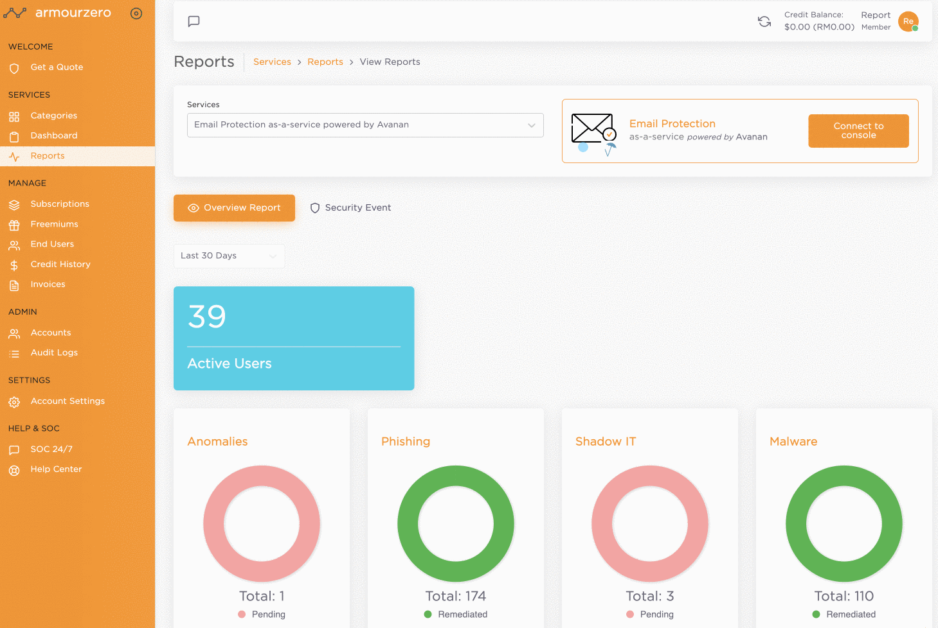Click the Report Member account name
938x628 pixels.
[x=876, y=21]
